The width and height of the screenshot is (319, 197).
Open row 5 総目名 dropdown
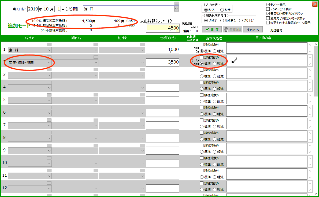(49, 101)
